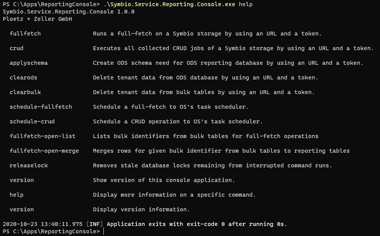Click the fullfetch-open-list command name
Image resolution: width=380 pixels, height=236 pixels.
coord(42,136)
